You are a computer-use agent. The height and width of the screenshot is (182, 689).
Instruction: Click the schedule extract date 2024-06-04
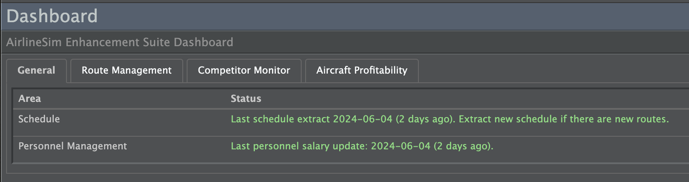click(x=362, y=119)
